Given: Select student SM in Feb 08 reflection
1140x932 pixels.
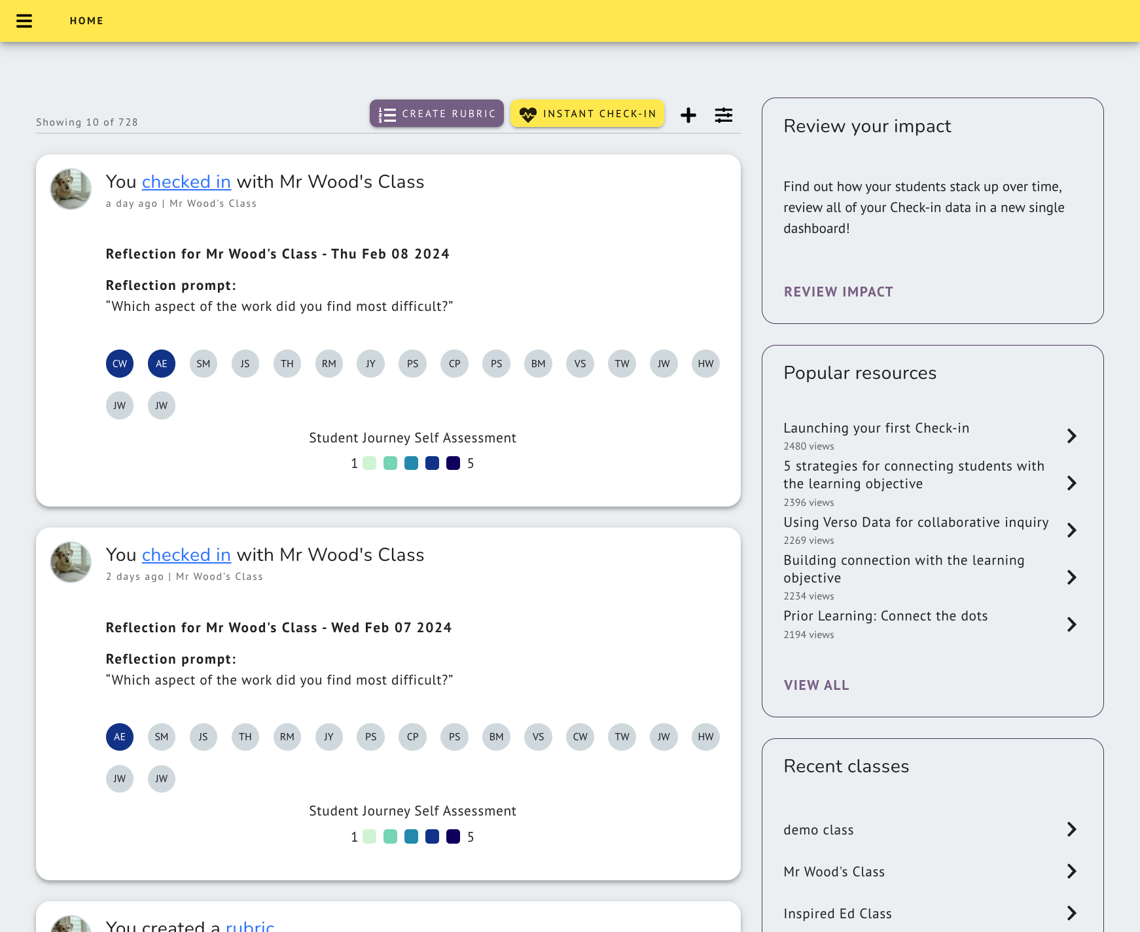Looking at the screenshot, I should pos(204,364).
